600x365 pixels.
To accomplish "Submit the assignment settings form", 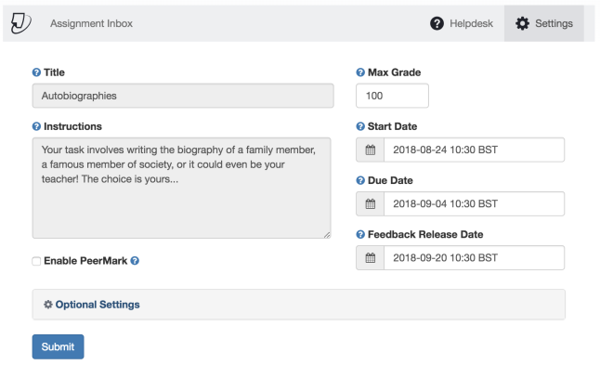I will pos(58,346).
